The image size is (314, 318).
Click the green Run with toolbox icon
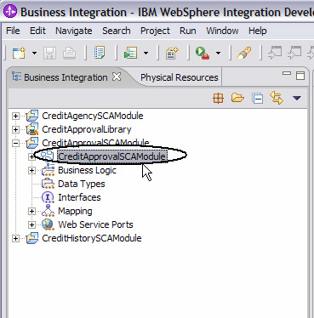pyautogui.click(x=203, y=53)
